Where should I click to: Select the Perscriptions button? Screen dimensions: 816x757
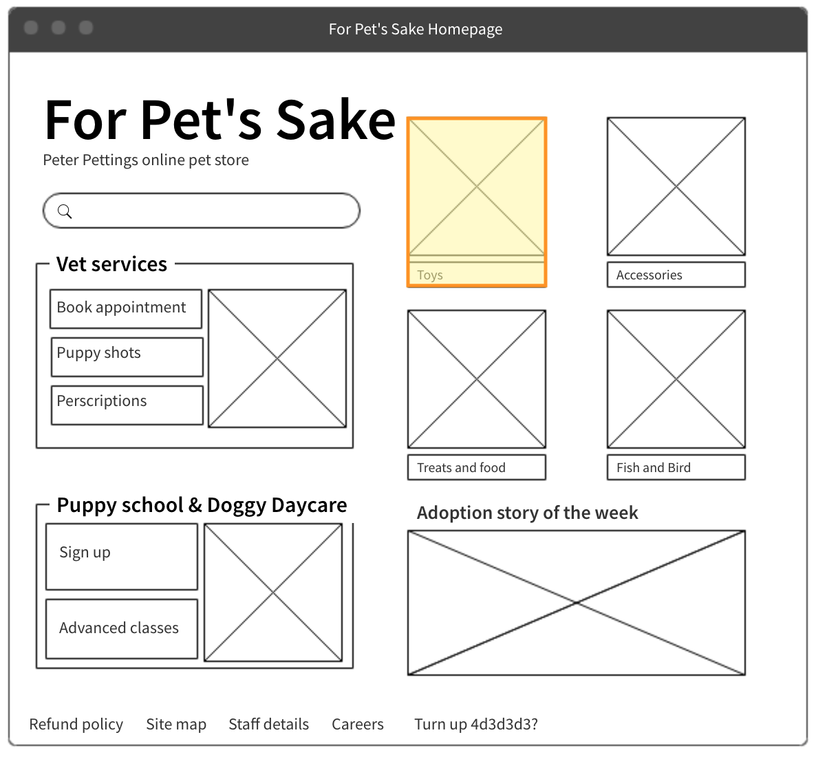coord(127,405)
